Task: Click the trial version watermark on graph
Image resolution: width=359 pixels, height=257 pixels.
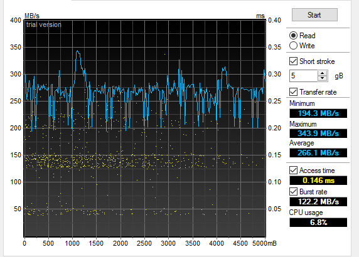Action: point(44,24)
